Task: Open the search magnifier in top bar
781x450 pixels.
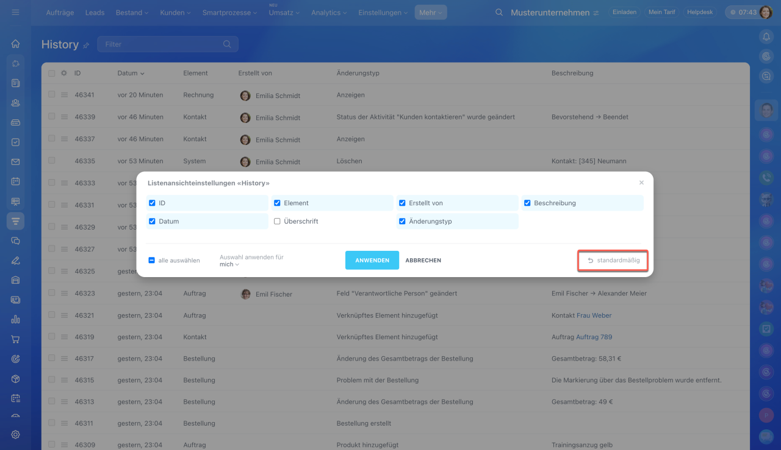Action: (499, 12)
